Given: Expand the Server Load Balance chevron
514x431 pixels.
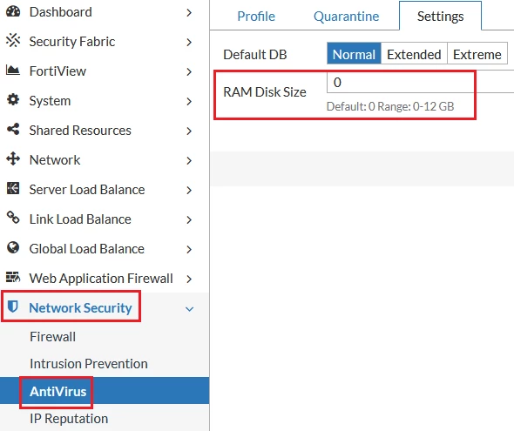Looking at the screenshot, I should click(x=189, y=191).
